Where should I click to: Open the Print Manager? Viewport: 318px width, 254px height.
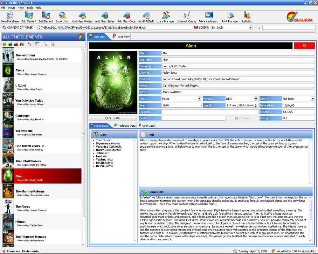click(x=230, y=17)
